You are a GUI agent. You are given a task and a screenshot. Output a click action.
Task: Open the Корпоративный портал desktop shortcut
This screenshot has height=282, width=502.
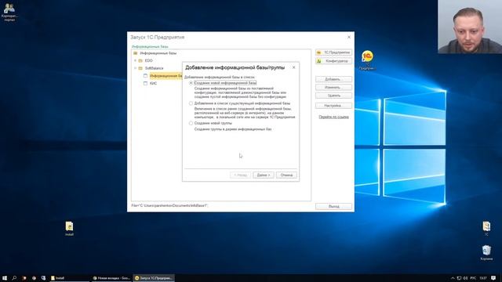[9, 13]
